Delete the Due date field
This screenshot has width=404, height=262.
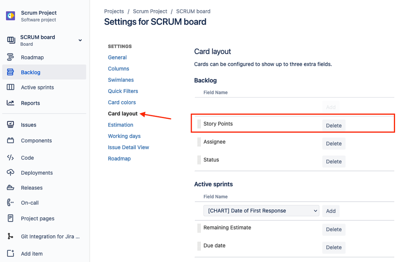tap(334, 247)
